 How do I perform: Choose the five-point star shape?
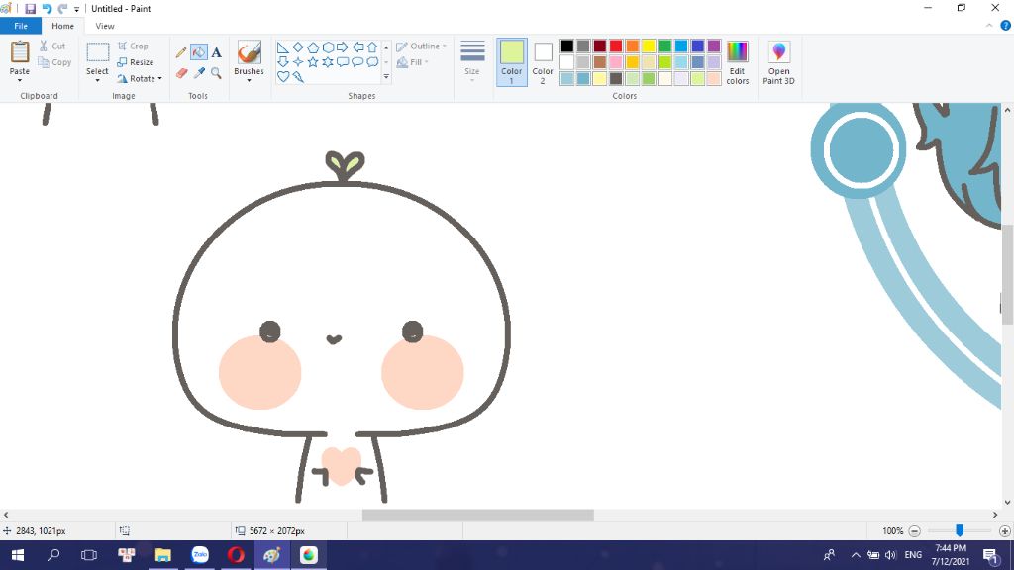point(313,62)
